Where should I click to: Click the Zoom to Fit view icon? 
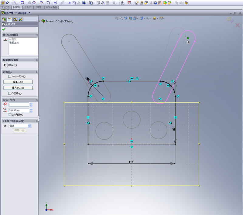116,18
